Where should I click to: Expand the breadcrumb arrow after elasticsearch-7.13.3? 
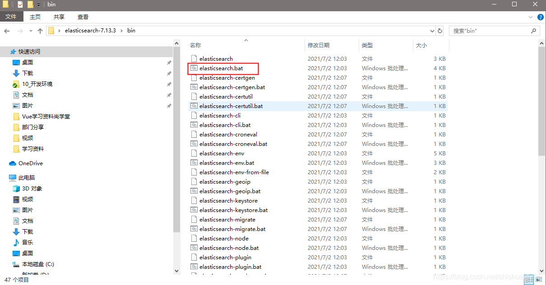point(122,31)
